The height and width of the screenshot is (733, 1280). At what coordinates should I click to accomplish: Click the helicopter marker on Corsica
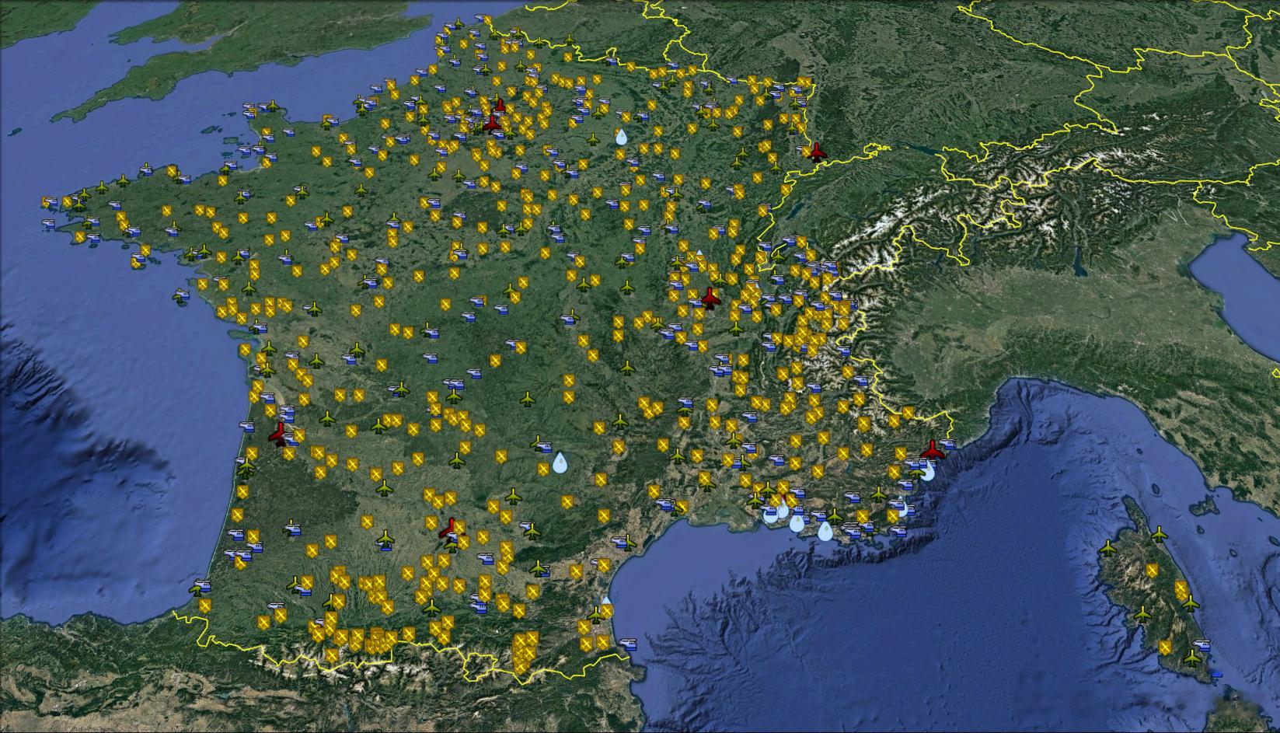1202,644
